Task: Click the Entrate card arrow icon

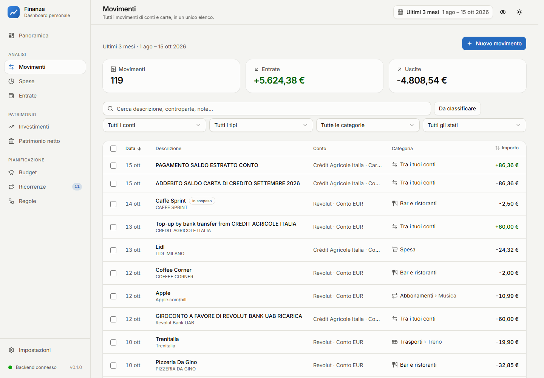Action: (x=257, y=69)
